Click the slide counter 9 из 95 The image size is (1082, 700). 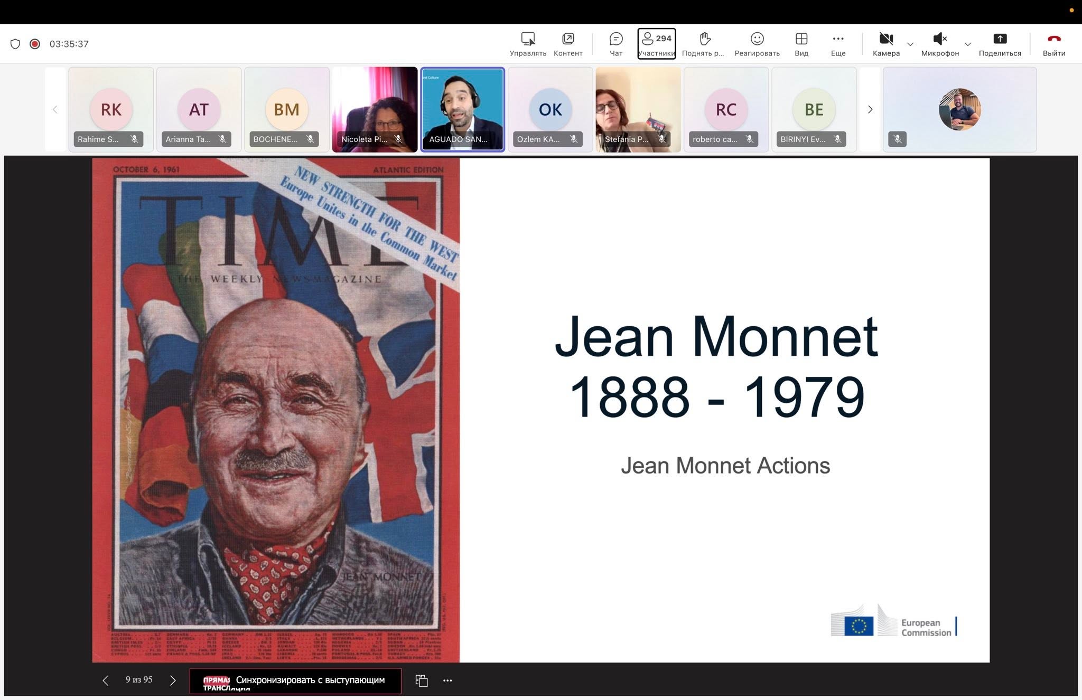pos(139,680)
